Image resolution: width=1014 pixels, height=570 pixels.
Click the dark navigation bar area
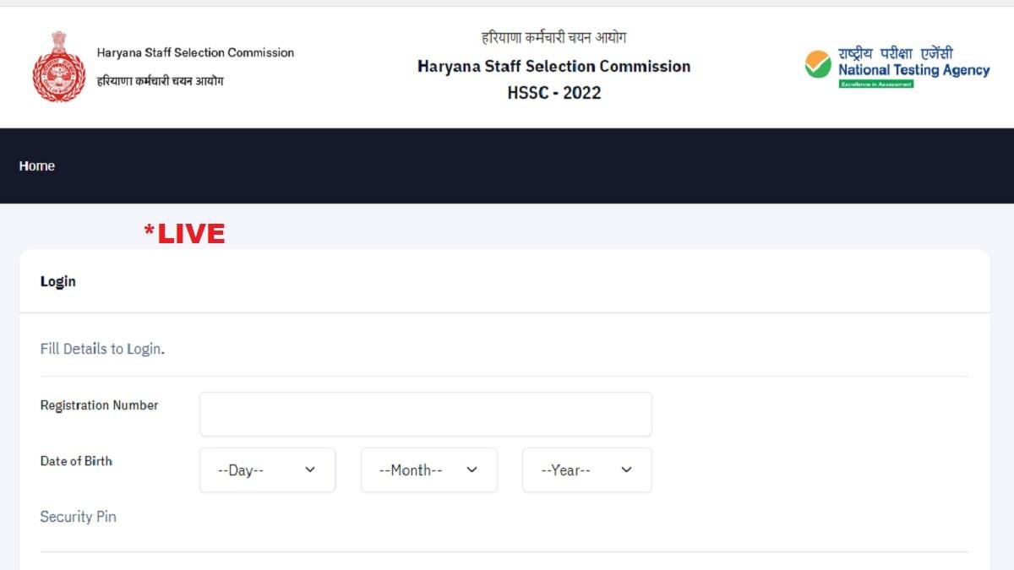tap(507, 166)
